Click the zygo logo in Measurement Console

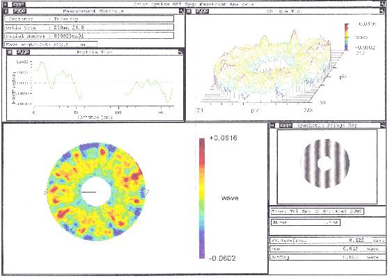pyautogui.click(x=19, y=11)
